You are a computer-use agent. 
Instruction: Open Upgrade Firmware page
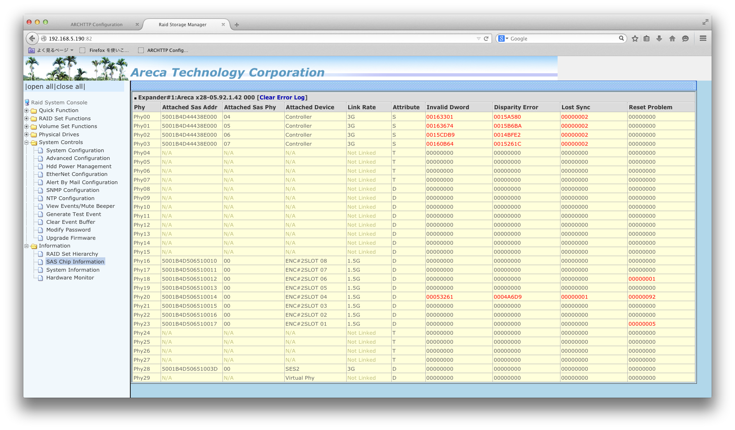(x=71, y=238)
